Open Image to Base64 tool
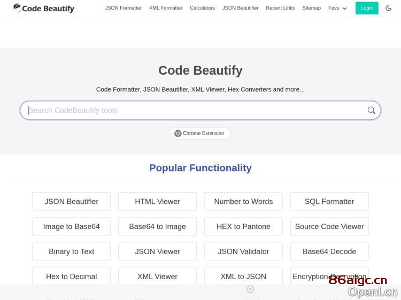Image resolution: width=401 pixels, height=300 pixels. [71, 226]
